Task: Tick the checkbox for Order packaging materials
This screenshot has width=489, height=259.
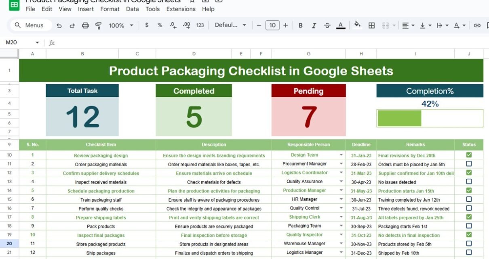Action: tap(469, 164)
